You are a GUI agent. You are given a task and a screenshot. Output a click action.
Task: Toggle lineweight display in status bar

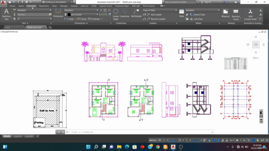click(205, 140)
